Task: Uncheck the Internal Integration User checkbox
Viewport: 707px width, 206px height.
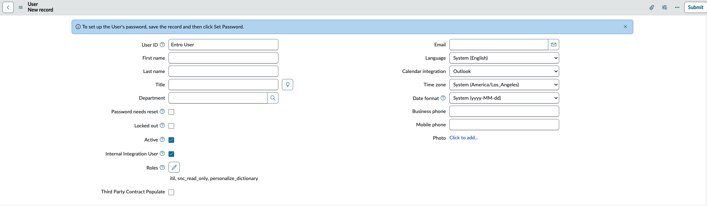Action: pos(171,154)
